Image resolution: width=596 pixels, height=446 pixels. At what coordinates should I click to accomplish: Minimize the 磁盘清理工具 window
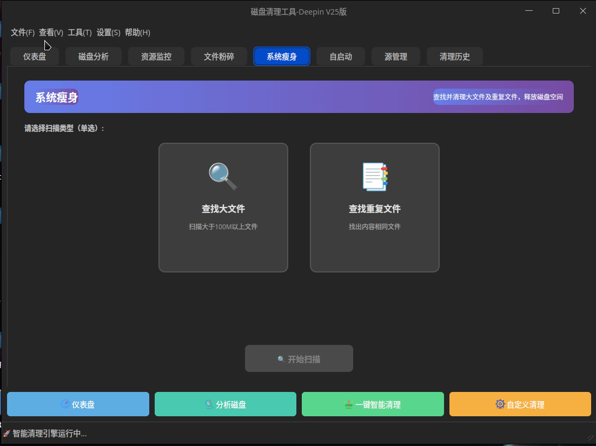pyautogui.click(x=529, y=11)
